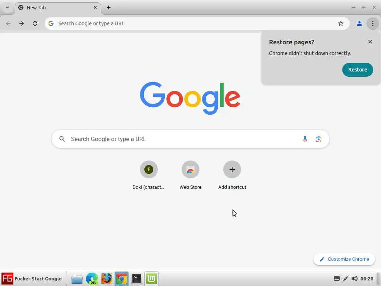Focus the central Google search box
The height and width of the screenshot is (286, 381).
[190, 139]
